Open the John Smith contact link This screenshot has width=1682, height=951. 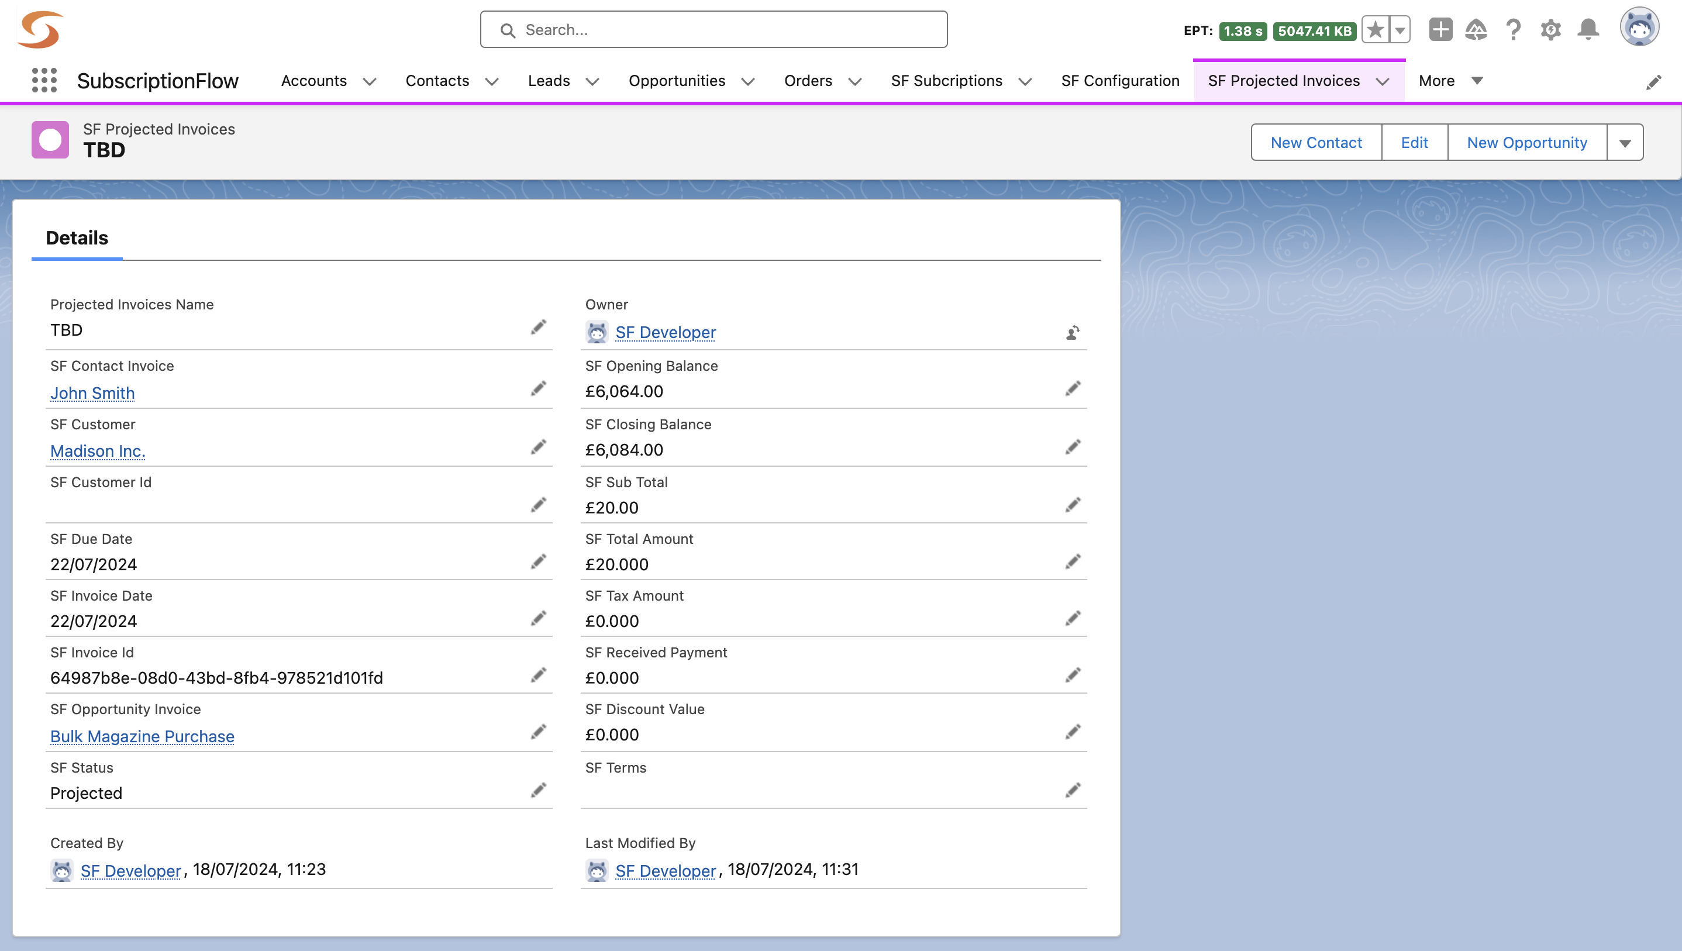point(93,393)
